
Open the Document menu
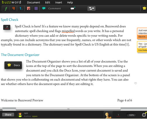34,2
